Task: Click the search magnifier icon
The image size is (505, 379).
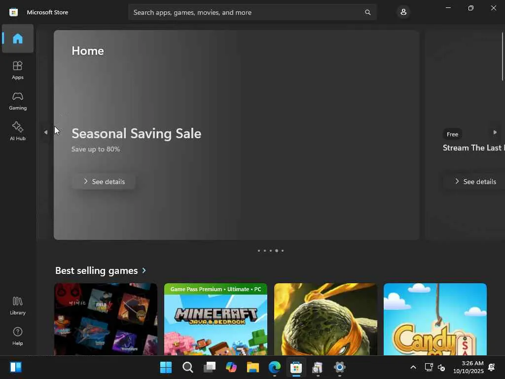Action: pyautogui.click(x=367, y=12)
